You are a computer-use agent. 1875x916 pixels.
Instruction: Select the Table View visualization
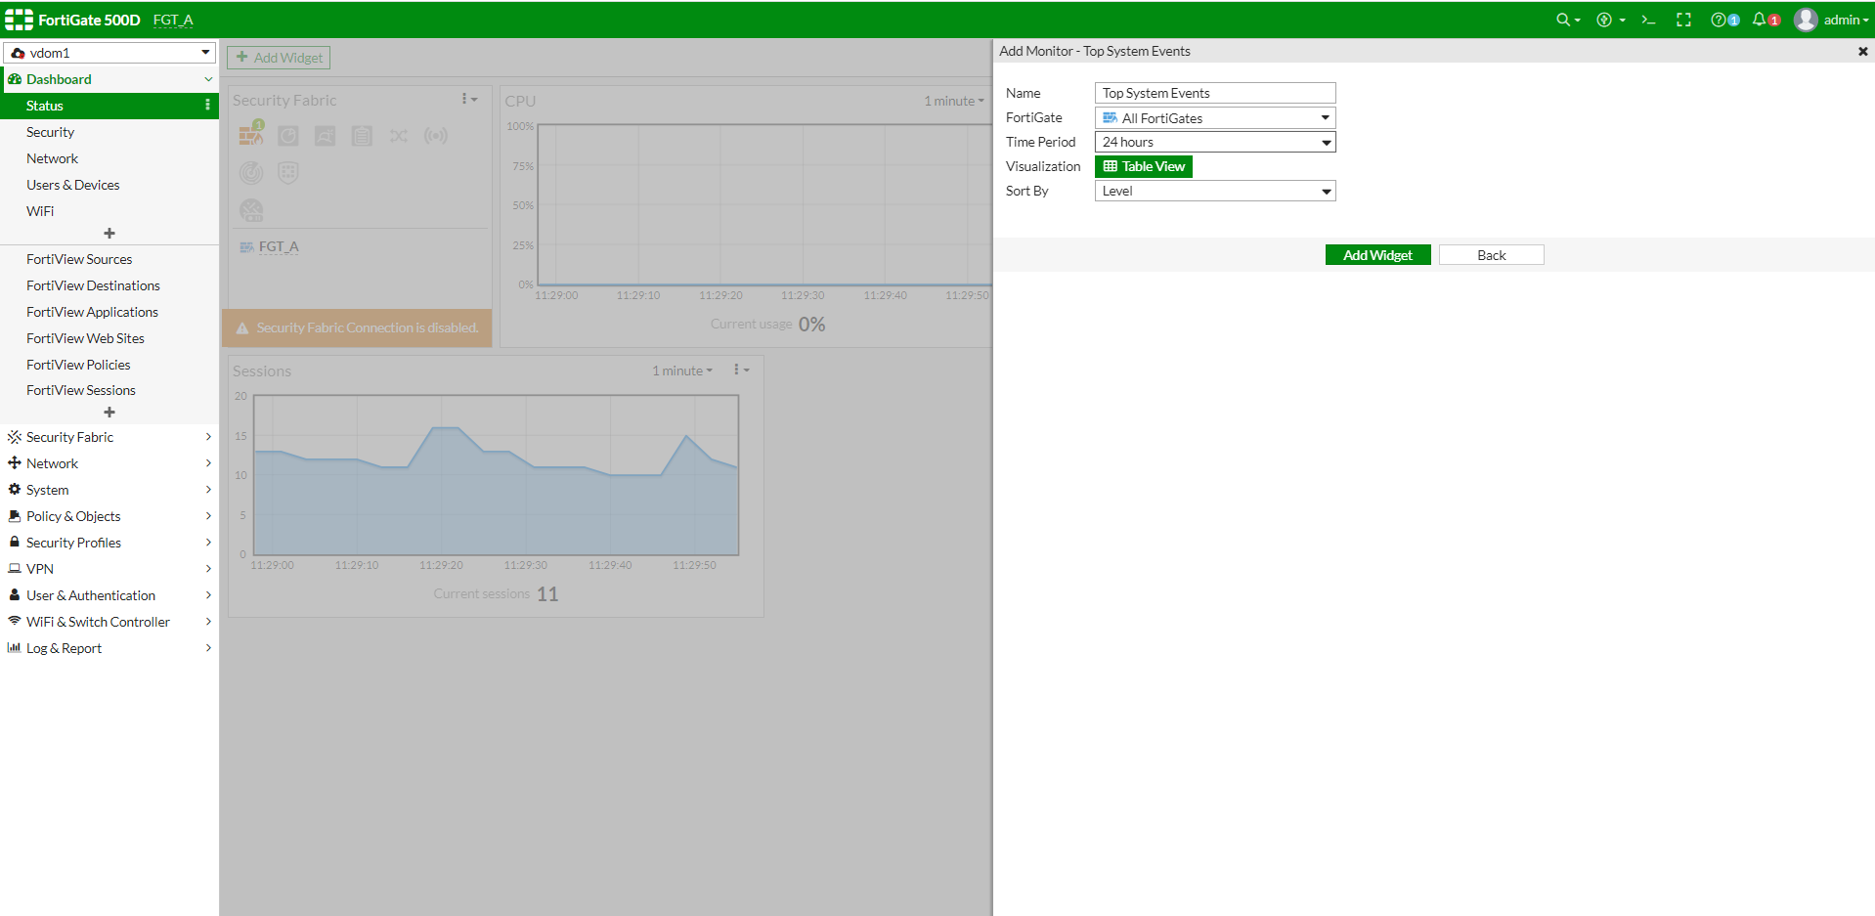point(1144,167)
